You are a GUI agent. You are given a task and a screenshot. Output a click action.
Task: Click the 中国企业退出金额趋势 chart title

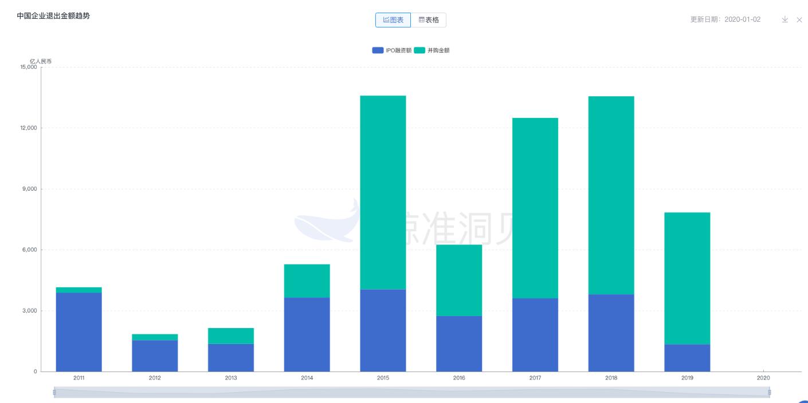(x=53, y=16)
